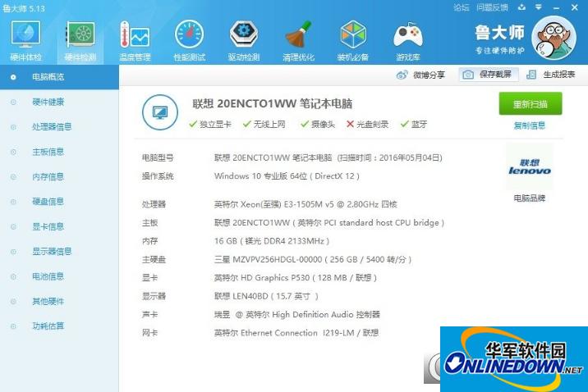Viewport: 588px width, 392px height.
Task: Click 保存截屏 save screenshot button
Action: pyautogui.click(x=489, y=75)
